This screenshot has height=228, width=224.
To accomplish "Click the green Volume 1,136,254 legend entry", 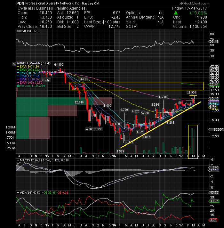I will (x=31, y=85).
